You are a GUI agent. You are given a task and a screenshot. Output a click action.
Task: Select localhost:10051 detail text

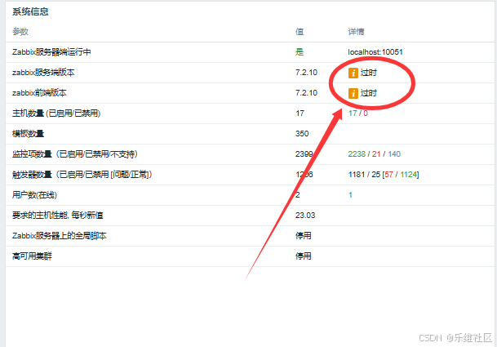pyautogui.click(x=375, y=52)
